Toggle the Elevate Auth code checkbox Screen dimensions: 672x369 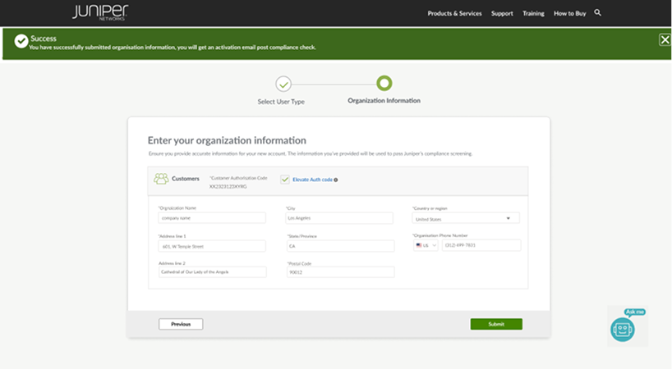[x=285, y=180]
